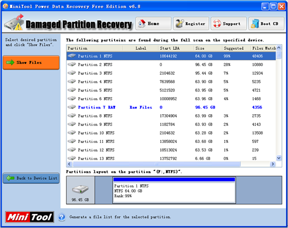Image resolution: width=288 pixels, height=228 pixels.
Task: Click the 96.45 GB disk icon in layout
Action: point(80,190)
